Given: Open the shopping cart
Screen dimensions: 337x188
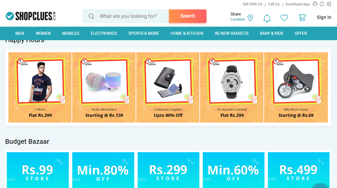Looking at the screenshot, I should tap(302, 18).
